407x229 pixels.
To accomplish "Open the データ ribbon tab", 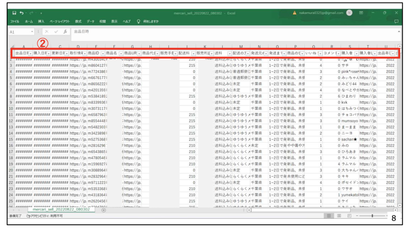I will [91, 21].
